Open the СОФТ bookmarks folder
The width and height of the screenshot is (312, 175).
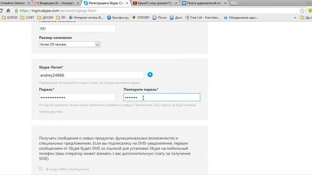[x=27, y=17]
